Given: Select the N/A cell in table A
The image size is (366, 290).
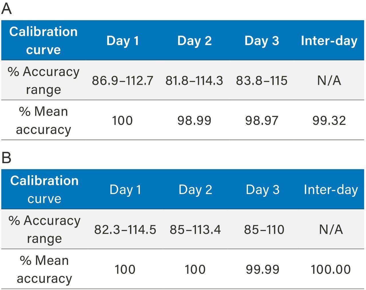Looking at the screenshot, I should click(x=329, y=80).
